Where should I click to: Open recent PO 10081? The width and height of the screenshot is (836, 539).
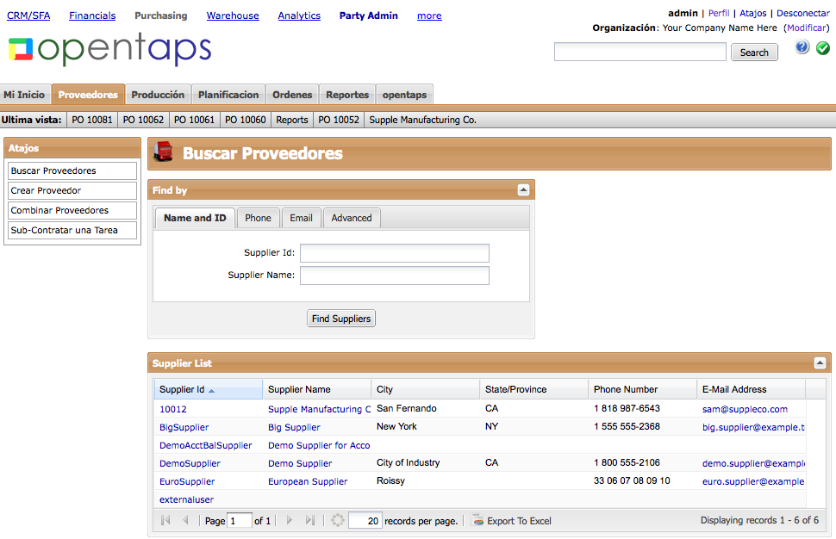pyautogui.click(x=92, y=120)
